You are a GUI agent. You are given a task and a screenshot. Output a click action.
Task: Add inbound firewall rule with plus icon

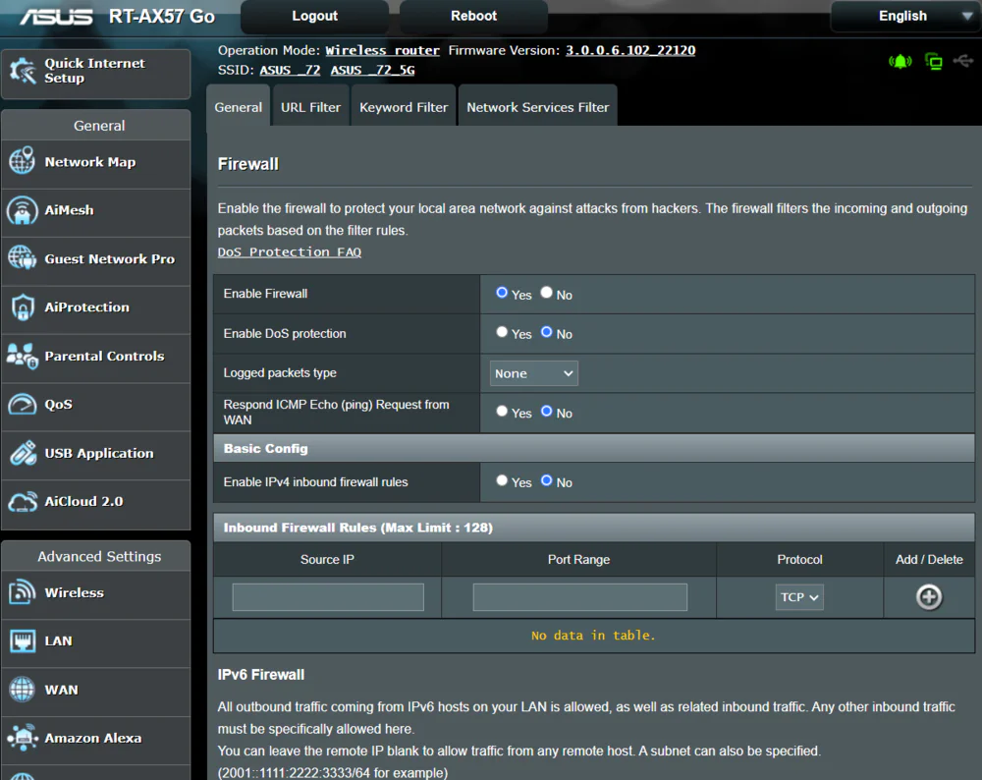point(929,597)
